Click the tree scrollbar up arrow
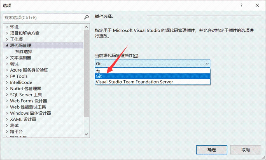This screenshot has width=266, height=160. (x=86, y=27)
